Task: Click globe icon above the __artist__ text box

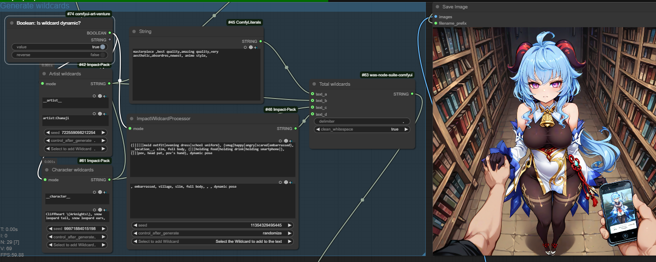Action: coord(100,96)
